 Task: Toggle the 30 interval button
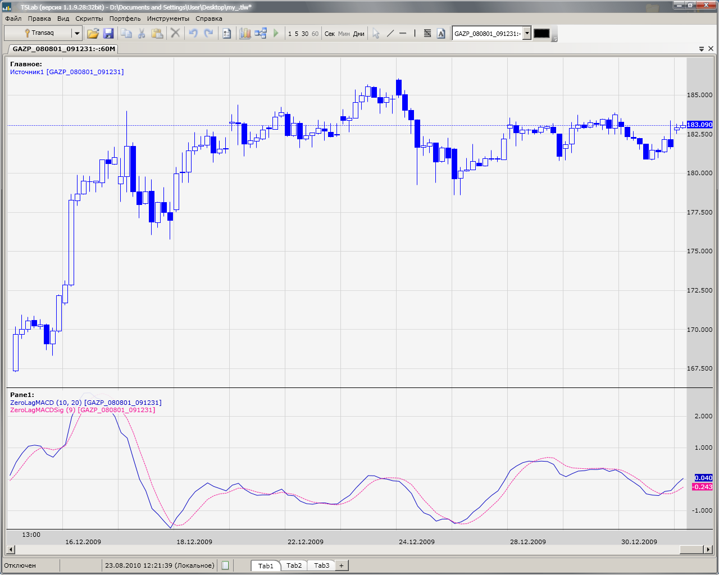coord(305,34)
